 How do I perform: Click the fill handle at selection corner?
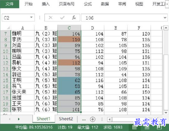(81, 112)
